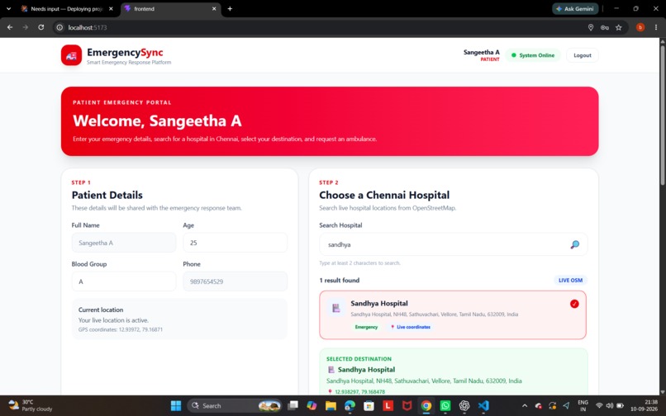Click the 'Choose a Chennai Hospital' heading
Image resolution: width=666 pixels, height=416 pixels.
point(384,195)
